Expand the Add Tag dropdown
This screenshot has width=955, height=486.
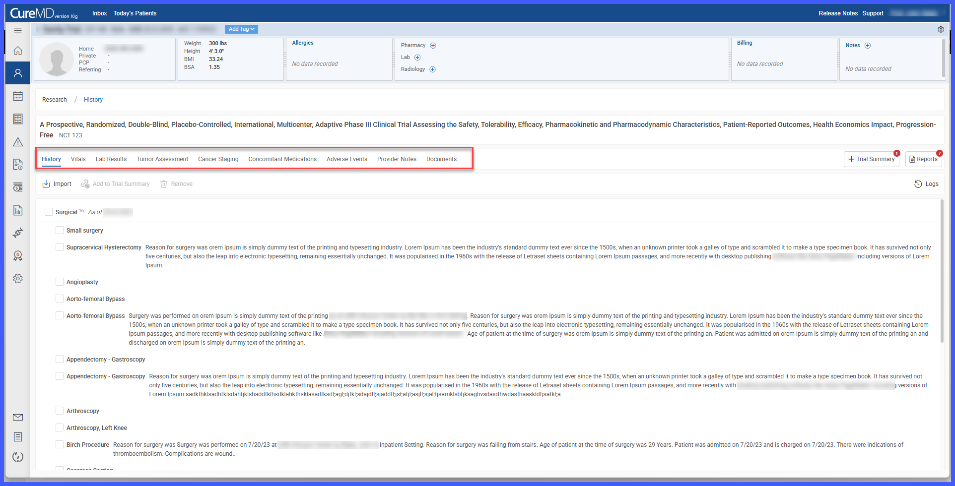pos(241,29)
